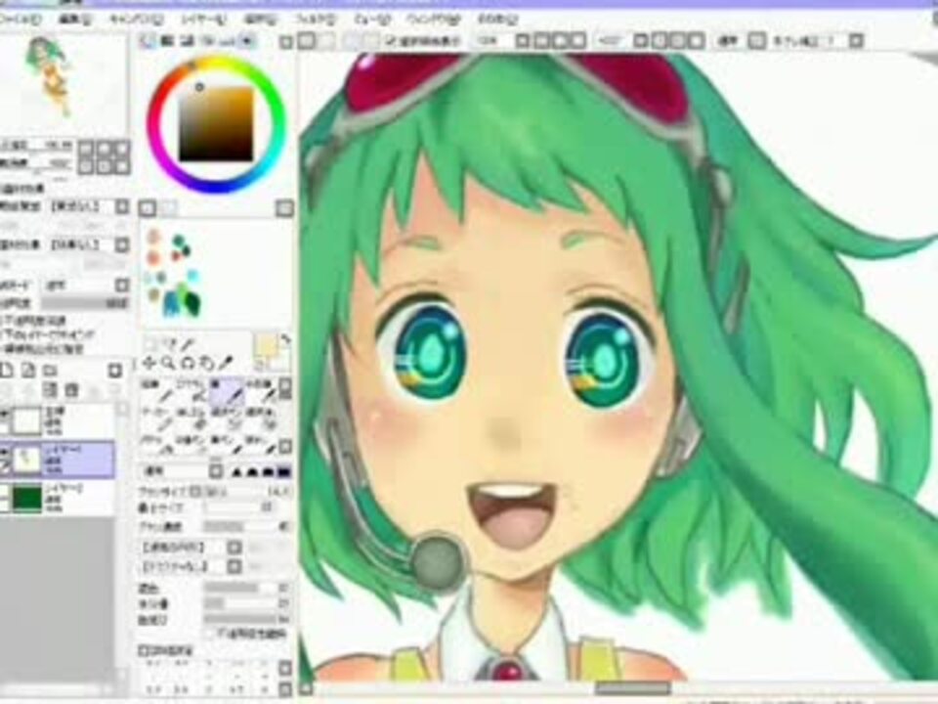Toggle keep opacity checkbox in brush settings
938x704 pixels.
click(x=209, y=633)
